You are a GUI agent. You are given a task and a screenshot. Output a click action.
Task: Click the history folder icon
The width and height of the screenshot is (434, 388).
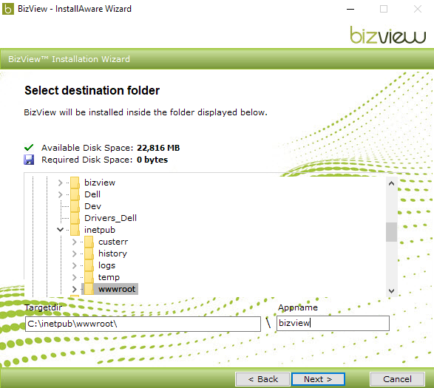click(x=89, y=253)
